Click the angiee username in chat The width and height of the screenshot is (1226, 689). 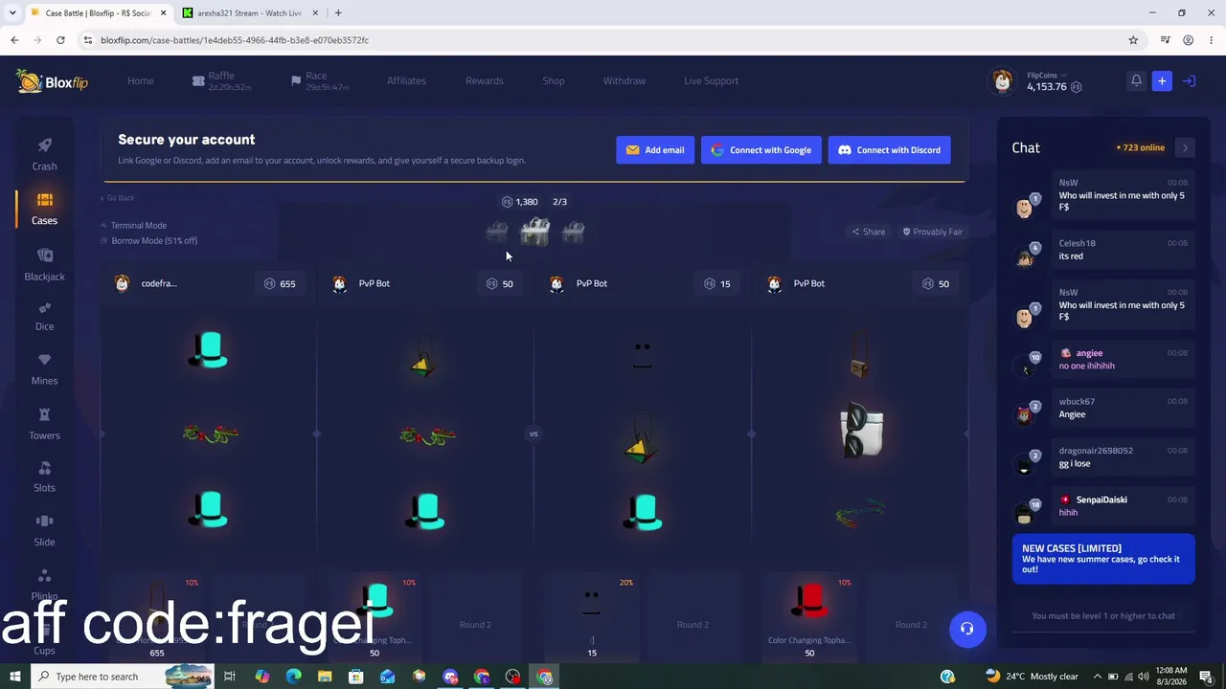[1090, 353]
